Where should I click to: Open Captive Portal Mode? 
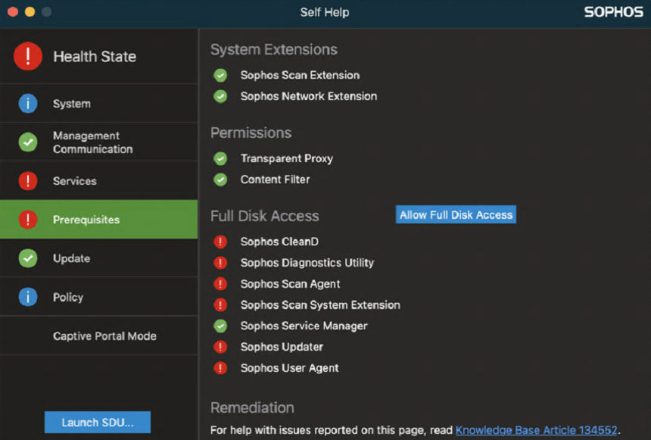[x=99, y=335]
